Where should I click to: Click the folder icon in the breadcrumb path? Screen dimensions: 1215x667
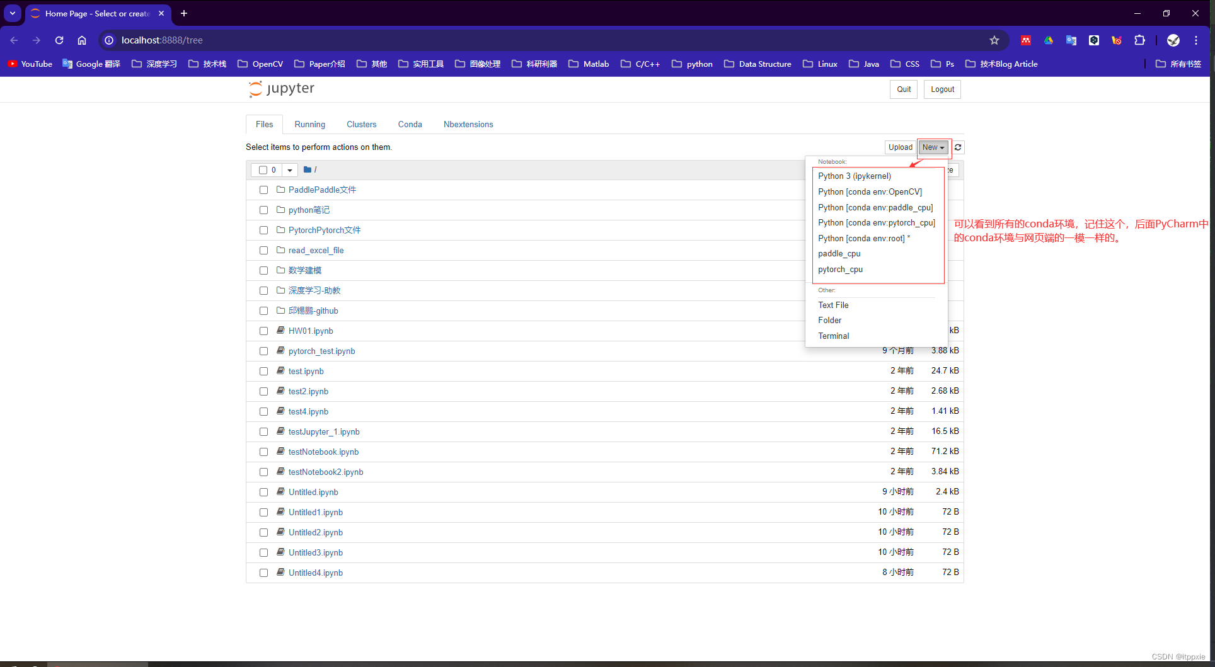point(307,169)
